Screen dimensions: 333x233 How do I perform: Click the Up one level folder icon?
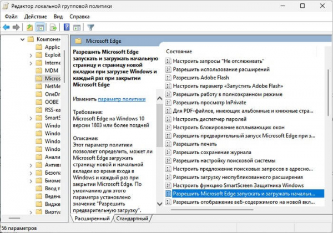tap(29, 27)
